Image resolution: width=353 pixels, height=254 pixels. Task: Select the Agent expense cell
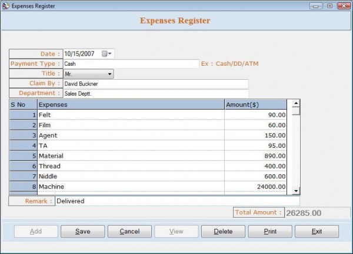point(131,136)
